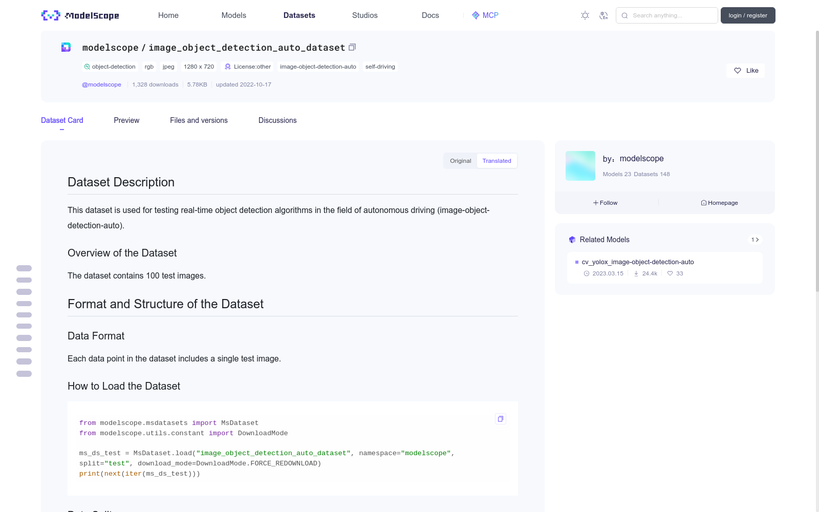819x512 pixels.
Task: Copy the code snippet with the copy icon
Action: tap(501, 419)
